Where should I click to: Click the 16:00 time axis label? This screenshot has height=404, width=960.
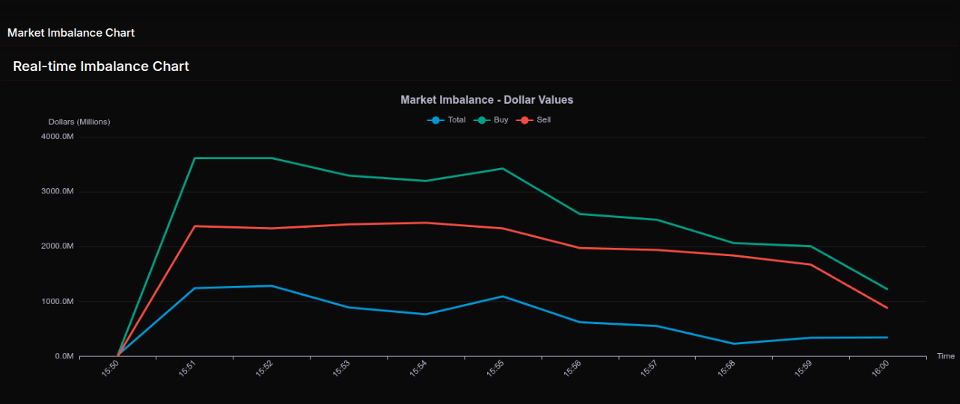click(x=881, y=369)
